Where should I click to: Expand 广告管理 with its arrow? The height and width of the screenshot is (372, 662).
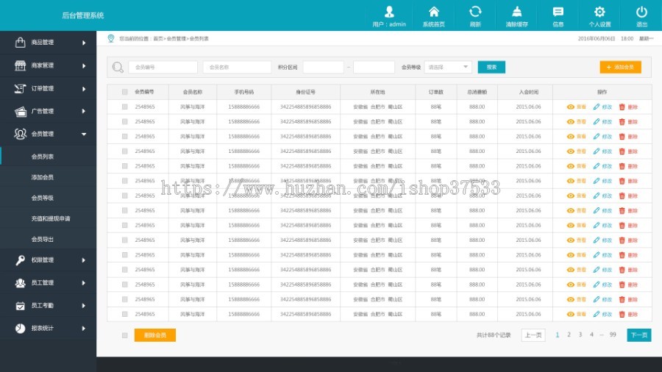tap(84, 111)
